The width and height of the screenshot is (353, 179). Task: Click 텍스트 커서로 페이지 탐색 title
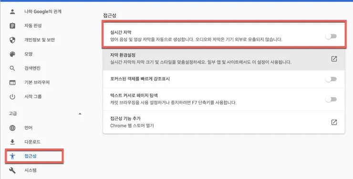[x=134, y=96]
